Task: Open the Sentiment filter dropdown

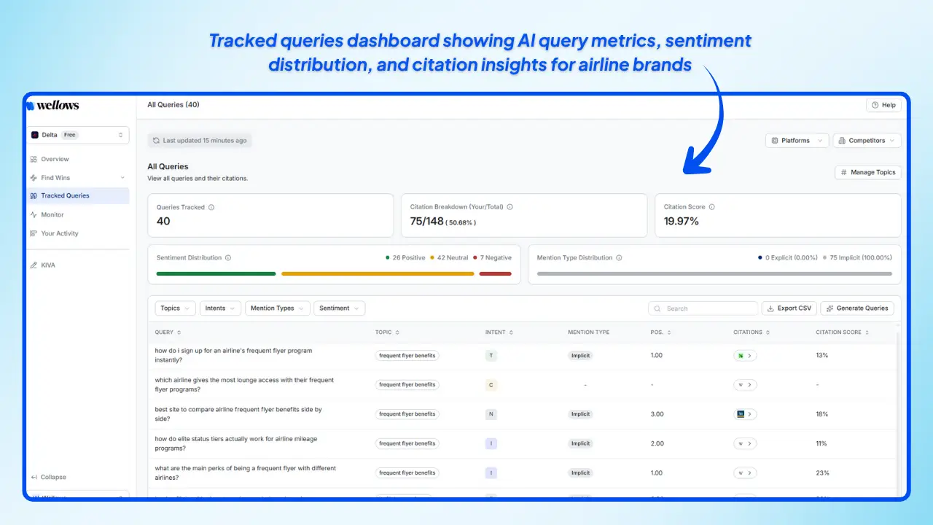Action: [x=340, y=308]
